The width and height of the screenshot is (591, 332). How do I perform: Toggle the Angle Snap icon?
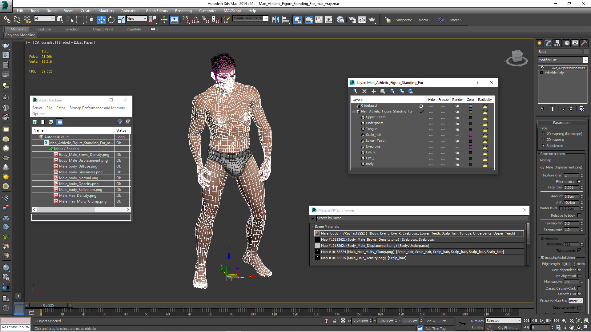[x=195, y=20]
